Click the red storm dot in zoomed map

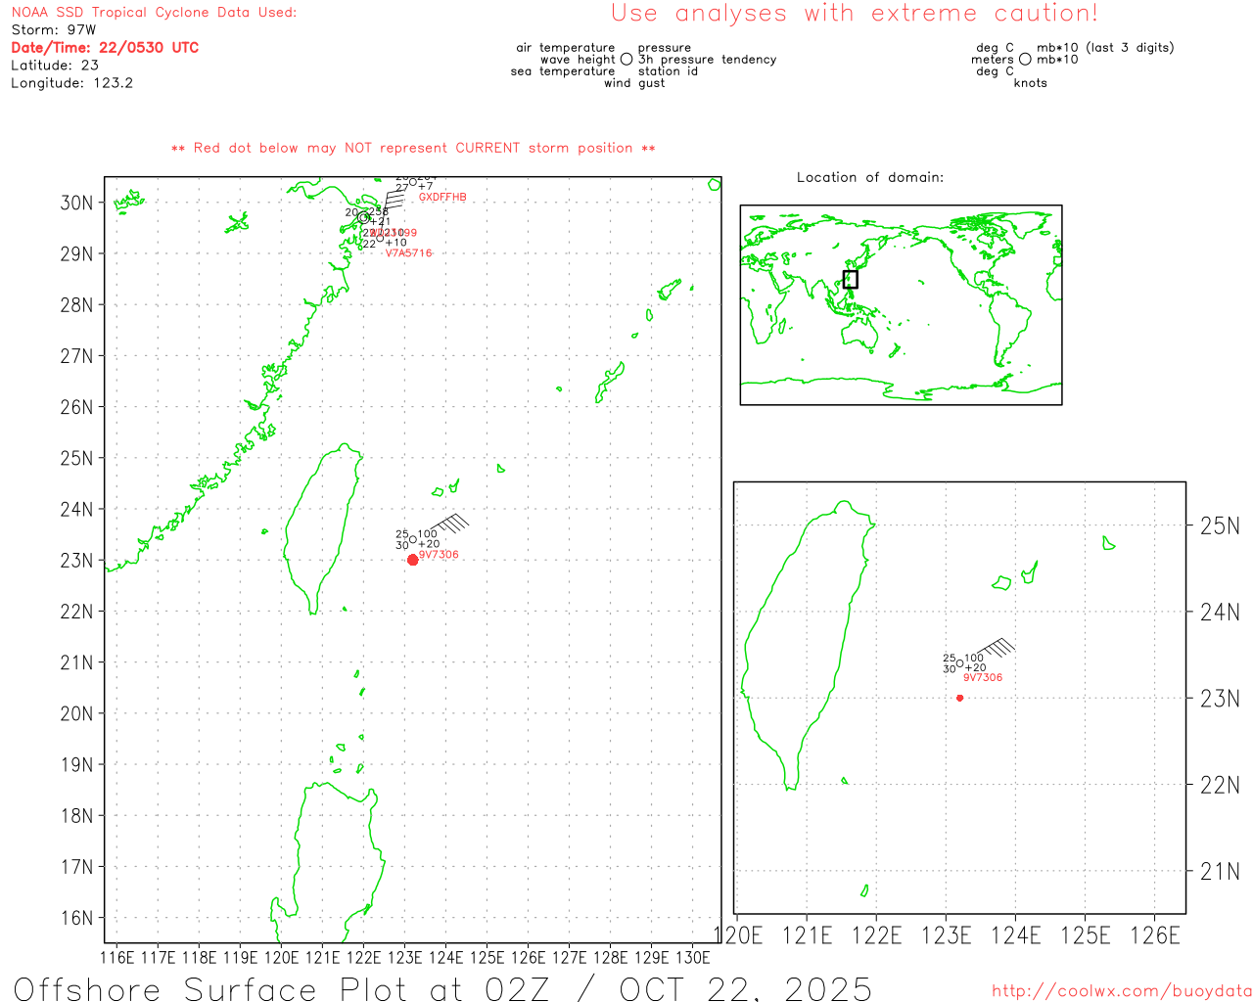(959, 698)
